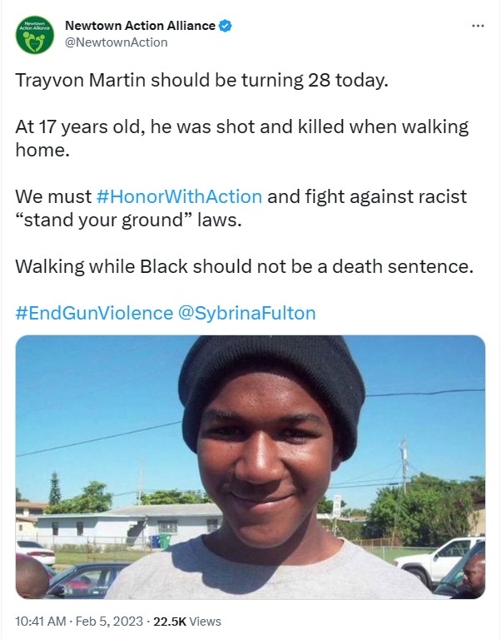This screenshot has width=501, height=639.
Task: Open the #EndGunViolence hashtag
Action: coord(94,313)
